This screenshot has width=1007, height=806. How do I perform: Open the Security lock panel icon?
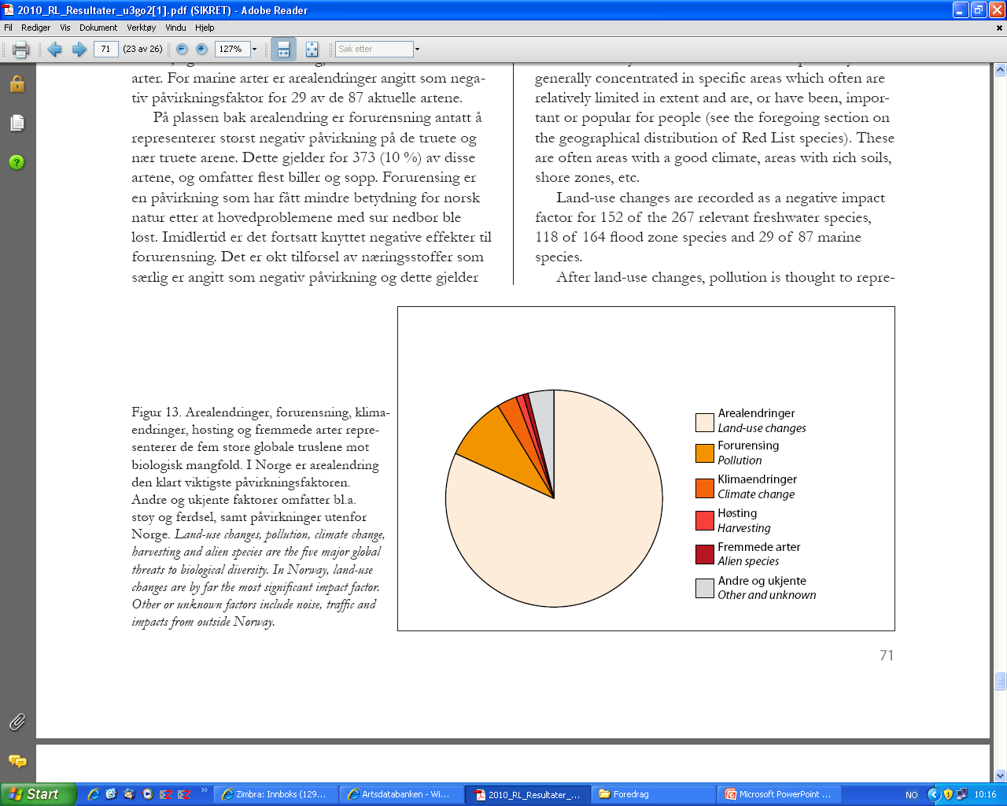pyautogui.click(x=17, y=84)
